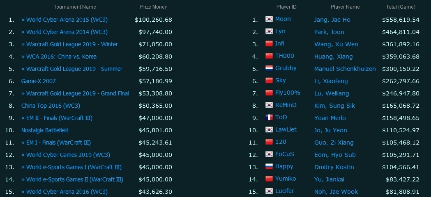Open World e-Sports Games II (WarCraft III)
Image resolution: width=431 pixels, height=197 pixels.
(x=72, y=179)
